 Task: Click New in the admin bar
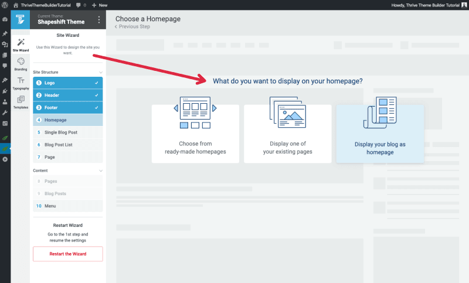click(99, 5)
